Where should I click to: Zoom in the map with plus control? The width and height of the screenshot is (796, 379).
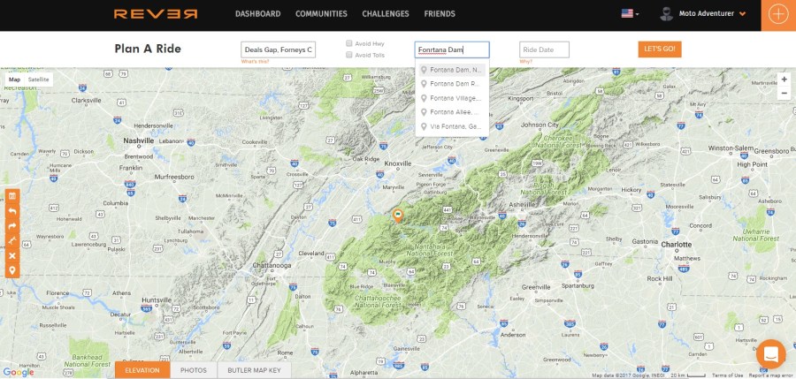click(x=784, y=79)
